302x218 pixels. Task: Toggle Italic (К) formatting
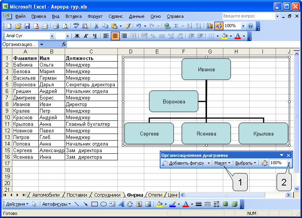(x=86, y=36)
